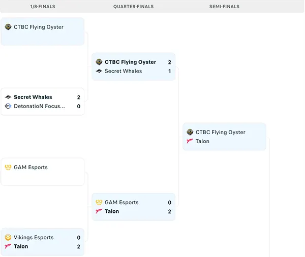Open Secret Whales team in 1/8-finals match
This screenshot has height=257, width=305.
33,97
